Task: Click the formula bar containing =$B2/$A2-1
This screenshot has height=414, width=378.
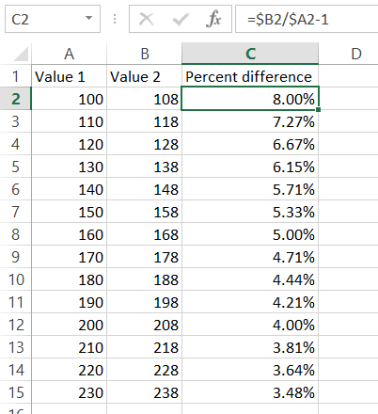Action: coord(307,19)
